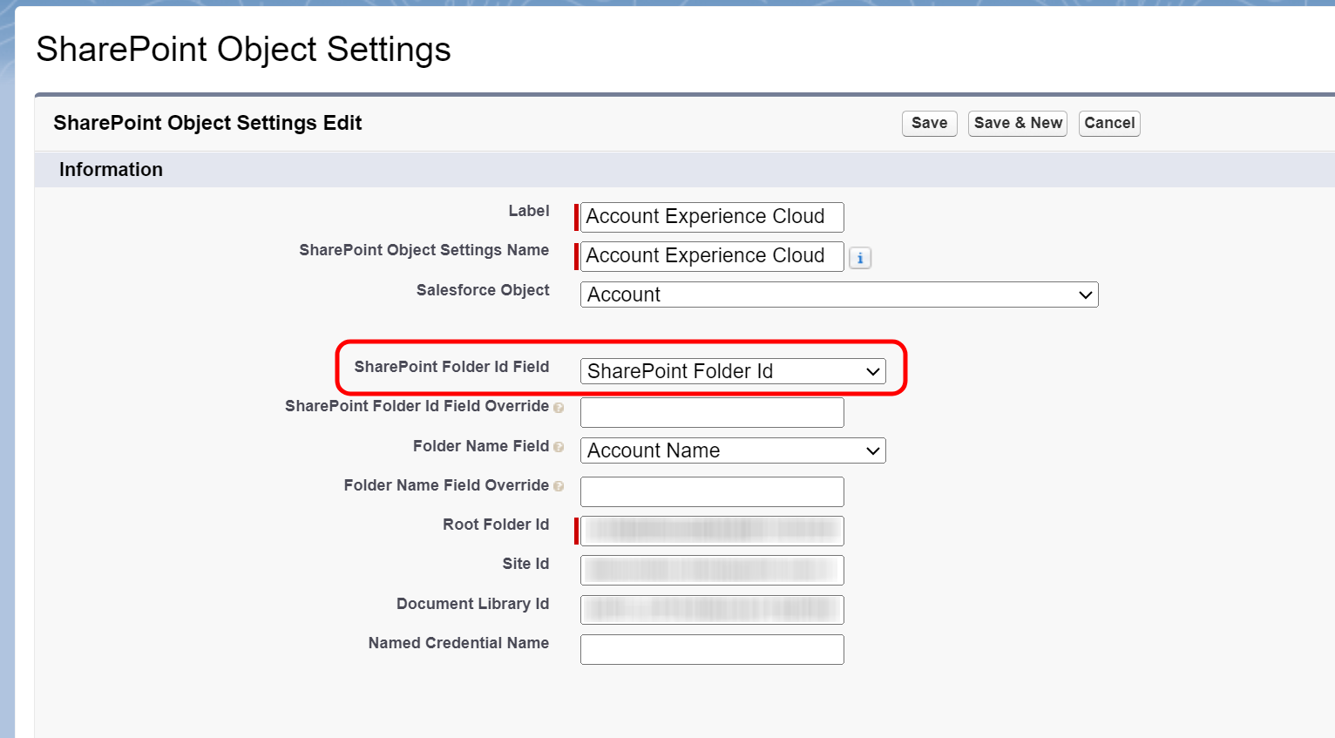This screenshot has height=738, width=1335.
Task: Focus the SharePoint Object Settings Name field
Action: (x=712, y=256)
